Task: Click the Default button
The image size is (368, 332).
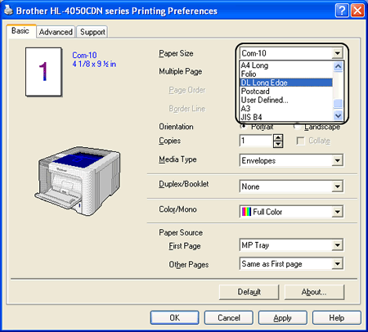Action: [x=249, y=292]
